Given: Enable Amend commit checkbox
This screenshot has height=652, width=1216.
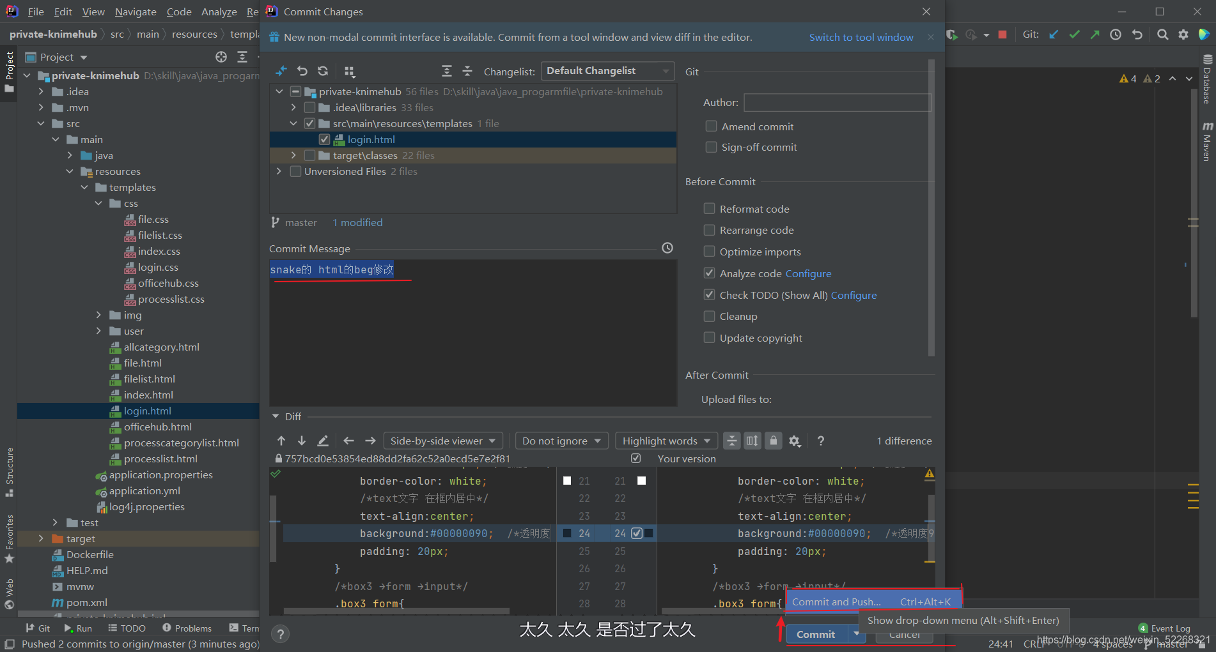Looking at the screenshot, I should click(x=711, y=126).
